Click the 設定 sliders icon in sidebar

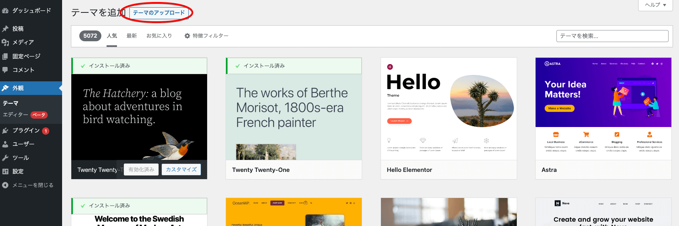tap(5, 172)
